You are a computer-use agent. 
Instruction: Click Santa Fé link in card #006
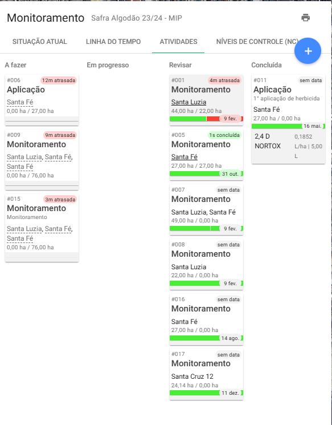point(20,102)
